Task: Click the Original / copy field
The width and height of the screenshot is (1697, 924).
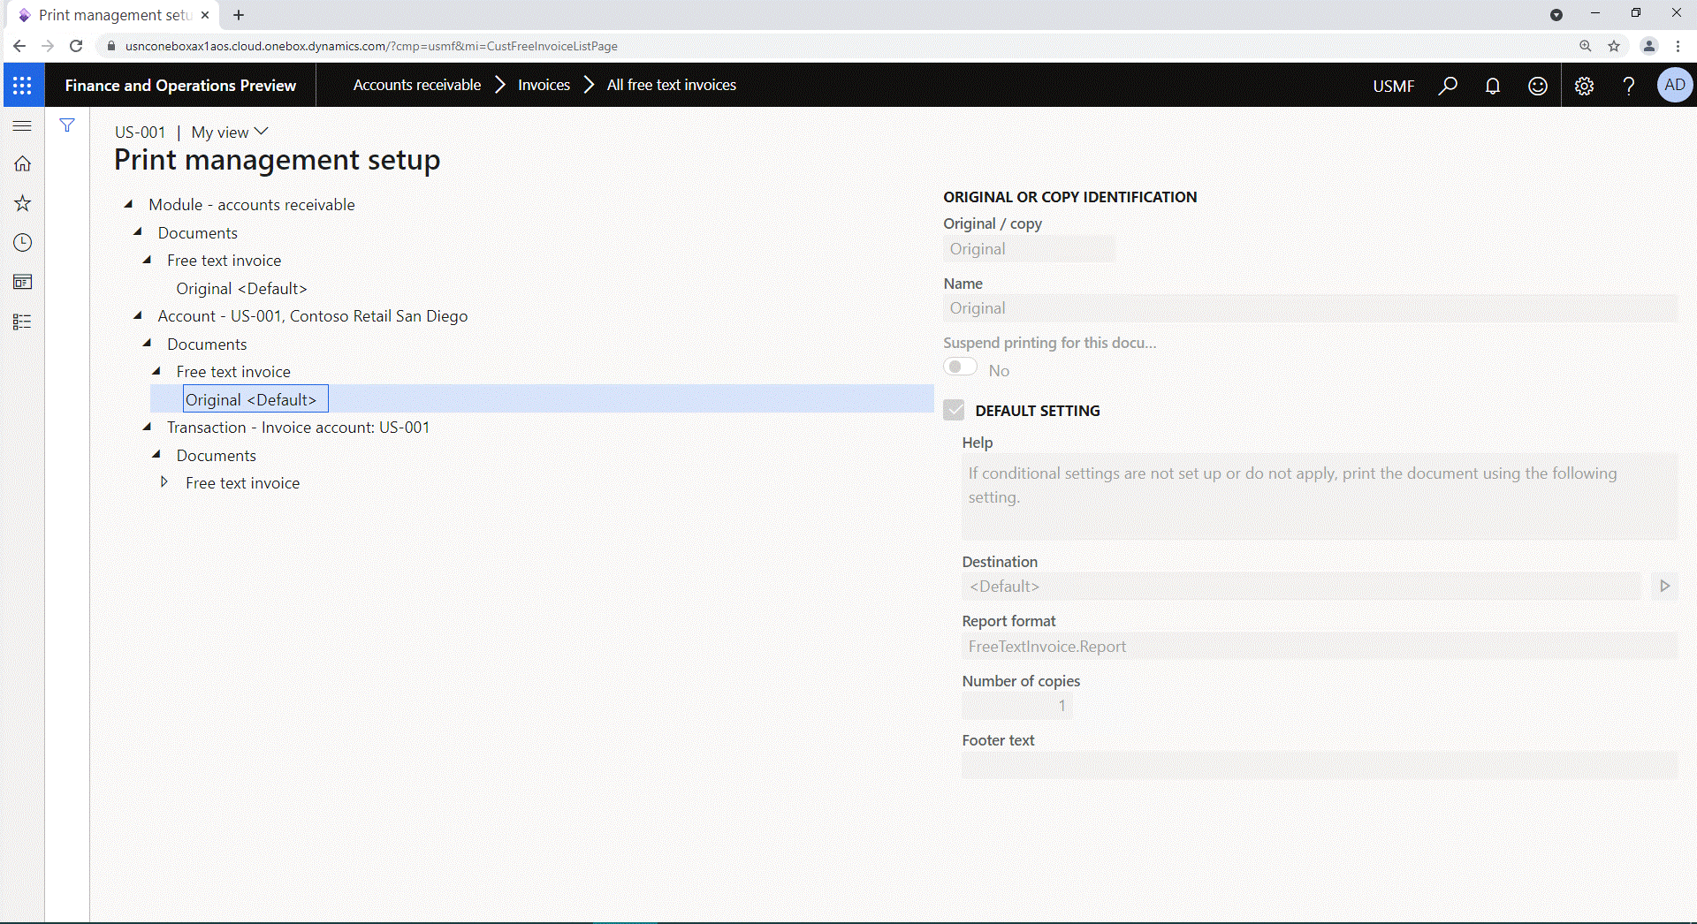Action: (x=1029, y=249)
